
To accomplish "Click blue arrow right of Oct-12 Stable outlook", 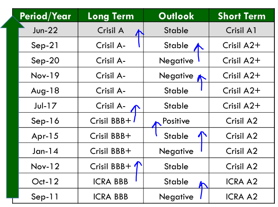I will 202,190.
